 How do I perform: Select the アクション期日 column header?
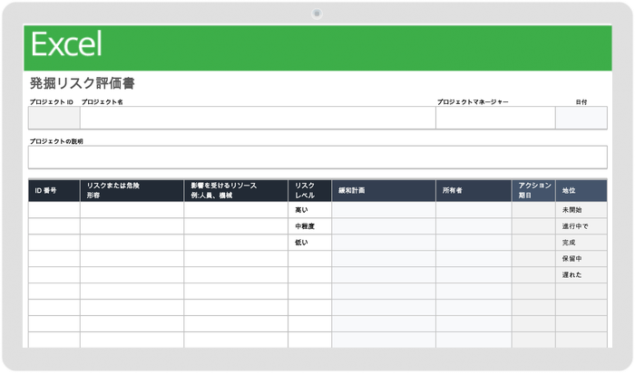[533, 191]
